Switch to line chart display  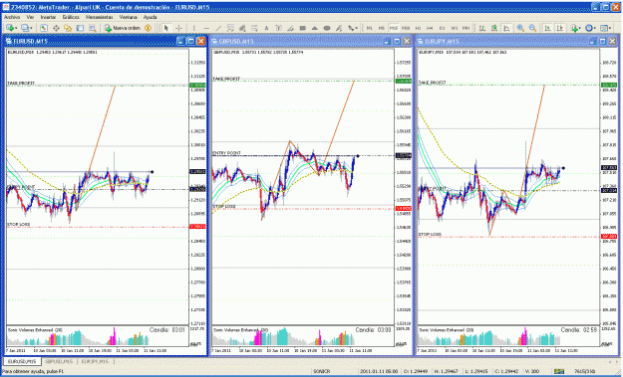click(506, 28)
